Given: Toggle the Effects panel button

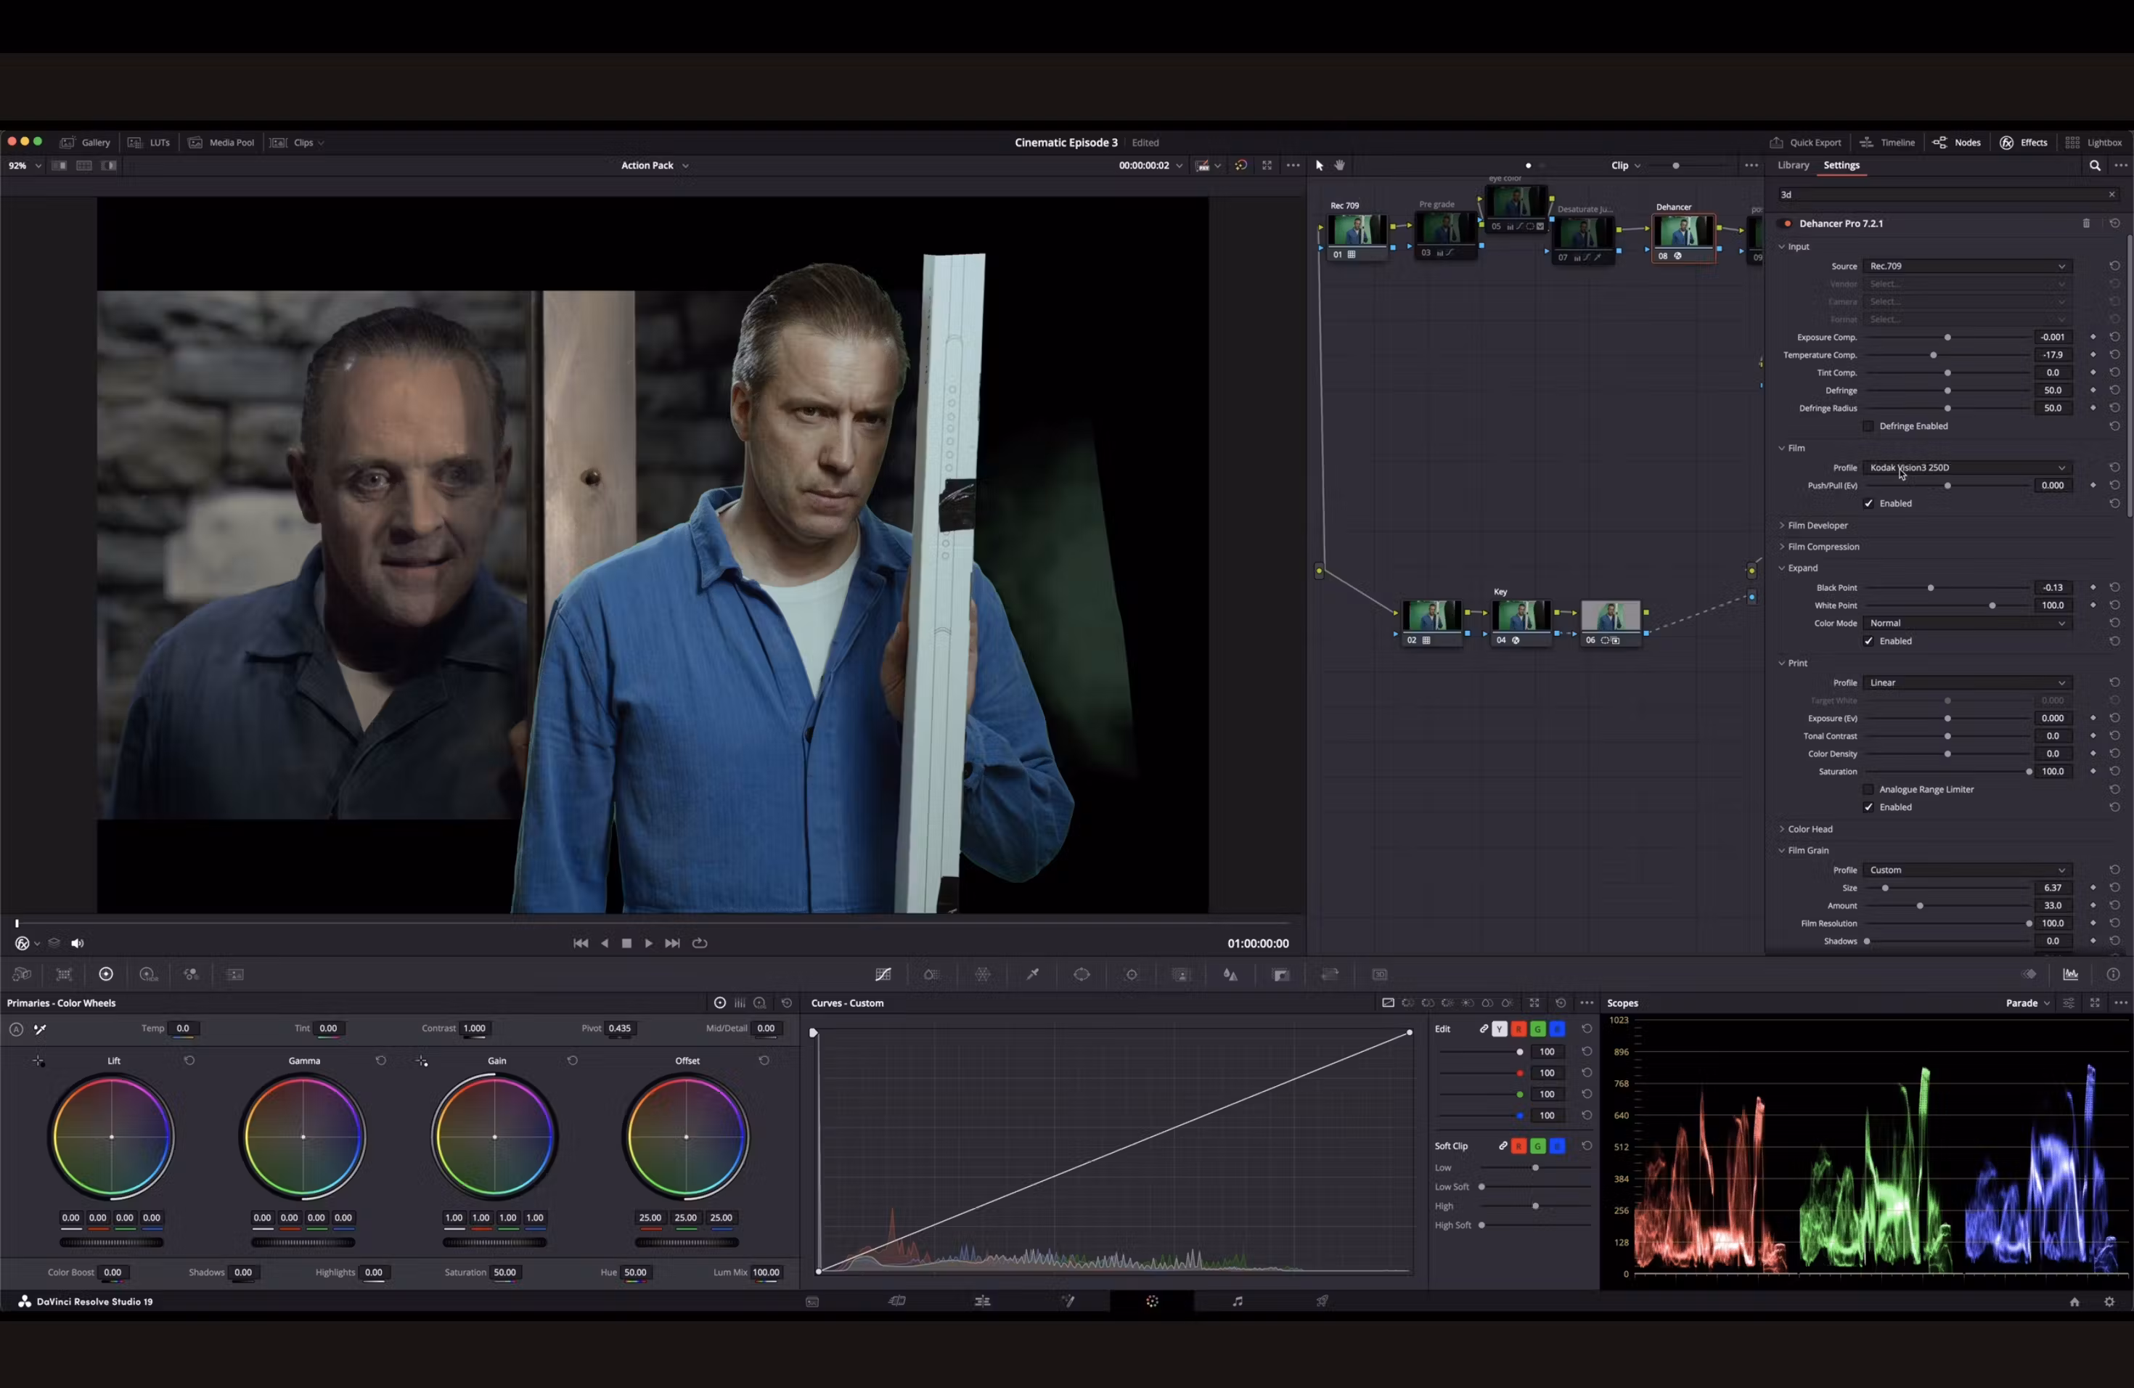Looking at the screenshot, I should 2024,142.
